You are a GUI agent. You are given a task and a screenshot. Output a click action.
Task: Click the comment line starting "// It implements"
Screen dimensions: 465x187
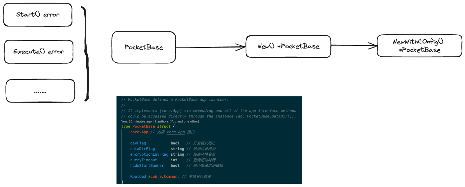coord(209,111)
